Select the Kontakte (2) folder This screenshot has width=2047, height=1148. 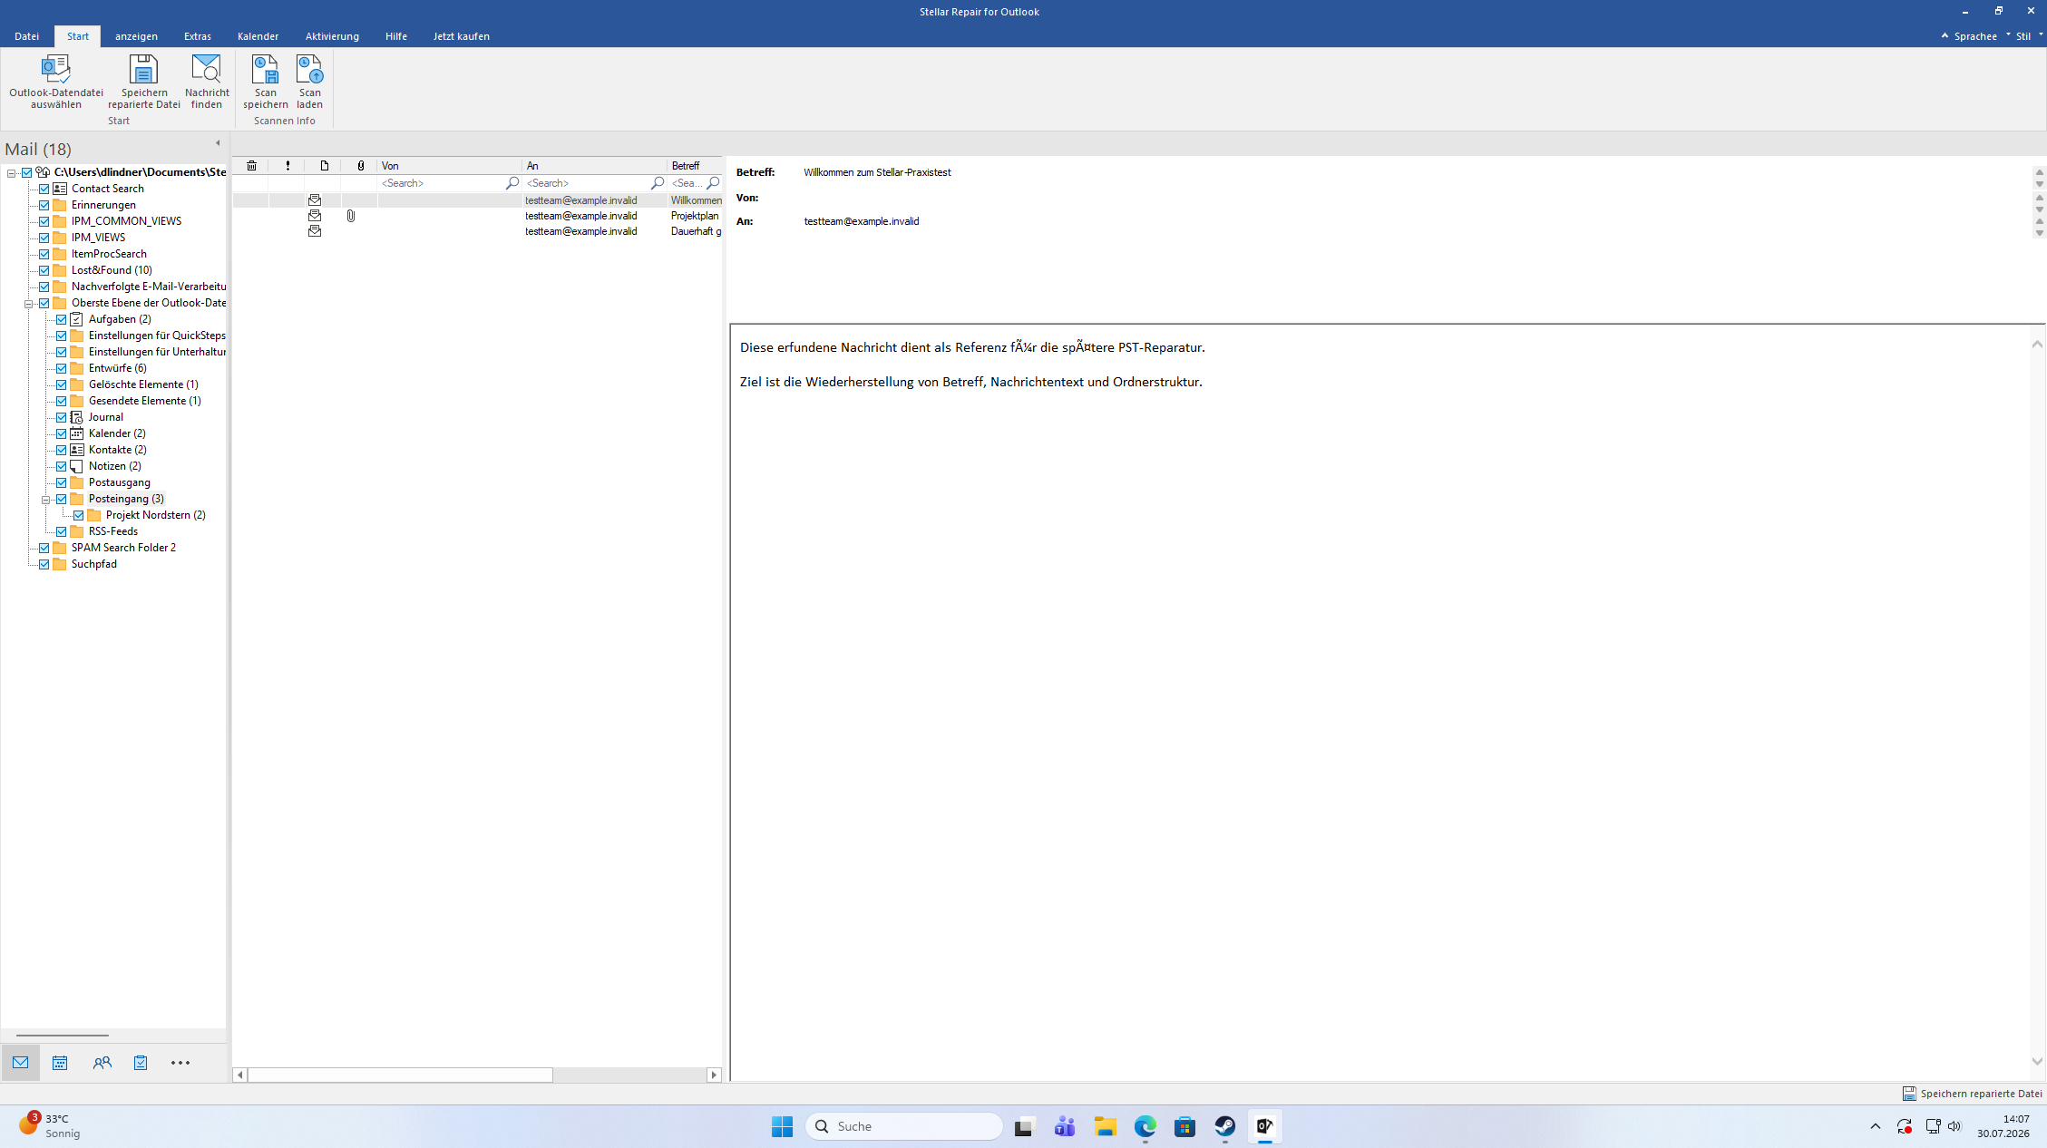click(118, 450)
